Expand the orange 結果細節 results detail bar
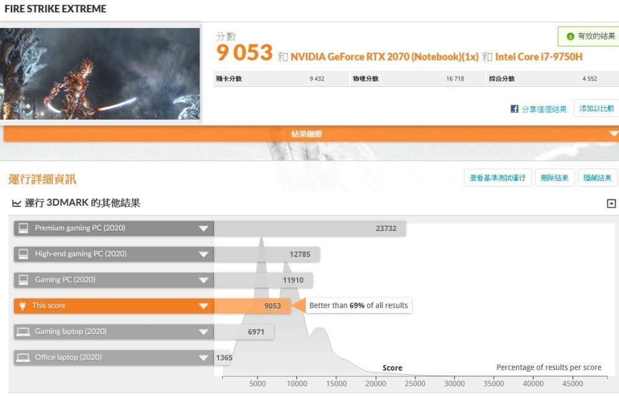 [311, 134]
